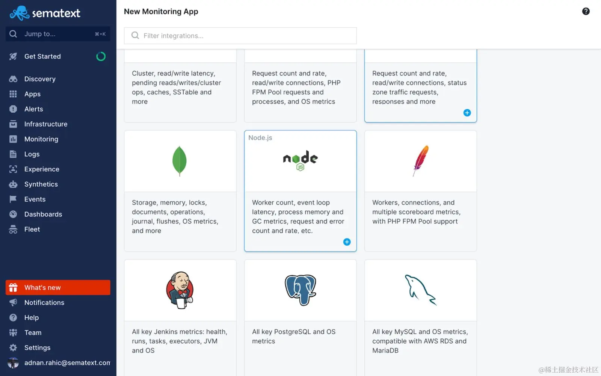Focus the Jump to search box

(58, 34)
